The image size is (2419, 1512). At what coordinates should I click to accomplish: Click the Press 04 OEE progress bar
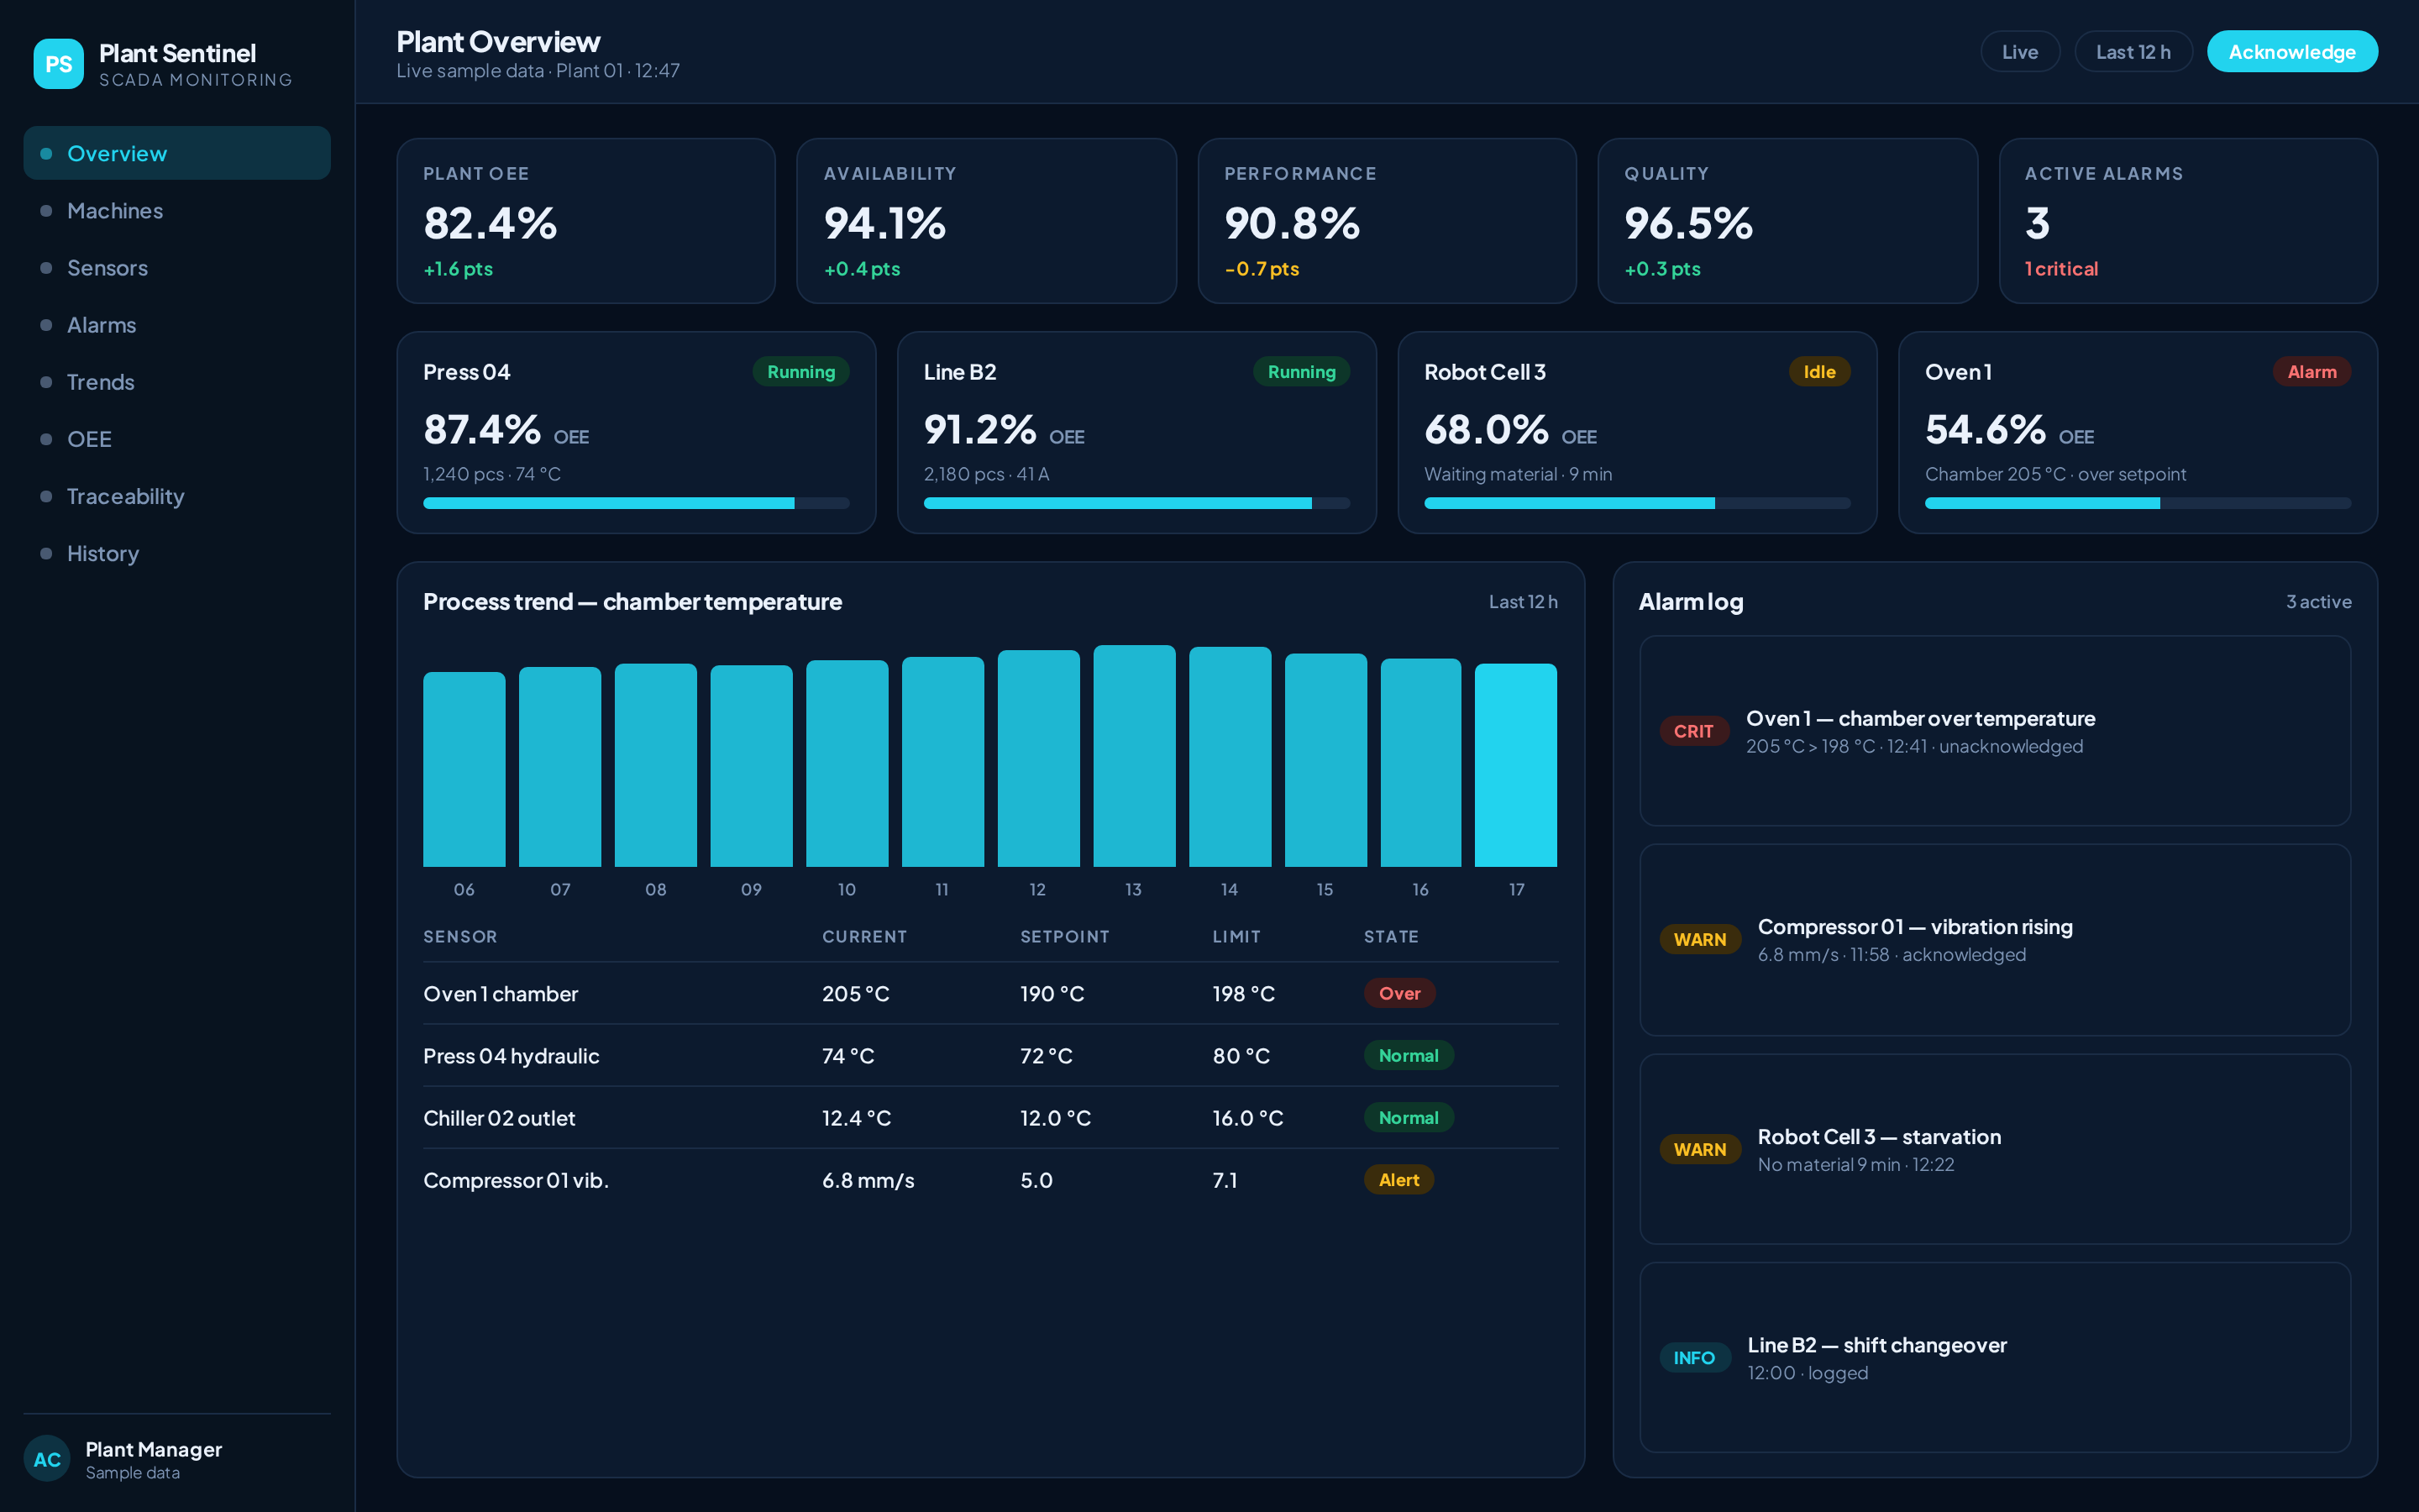click(636, 503)
